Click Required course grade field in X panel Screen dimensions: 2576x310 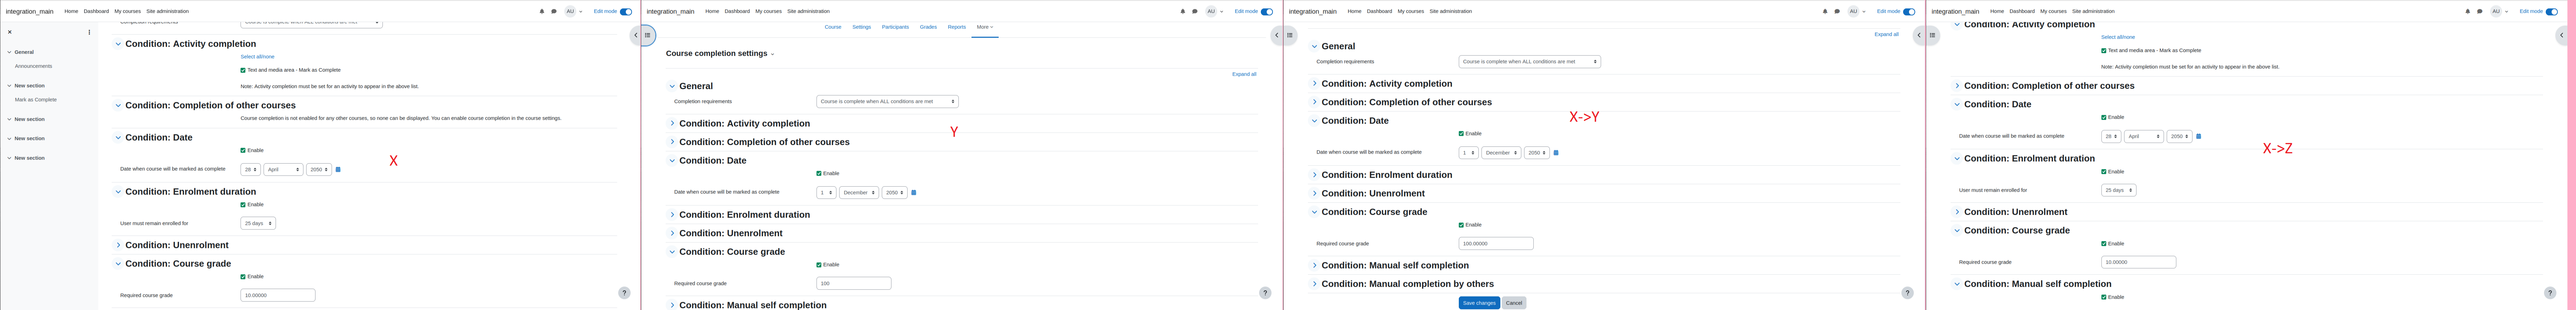click(278, 295)
